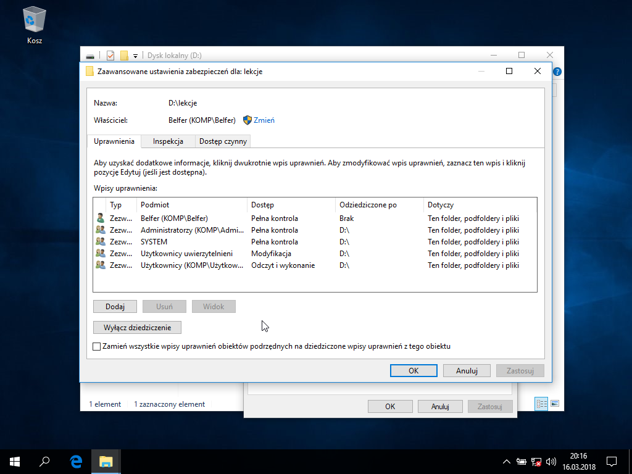Select the Użytkownicy uwierzytelnieni group icon

(101, 253)
